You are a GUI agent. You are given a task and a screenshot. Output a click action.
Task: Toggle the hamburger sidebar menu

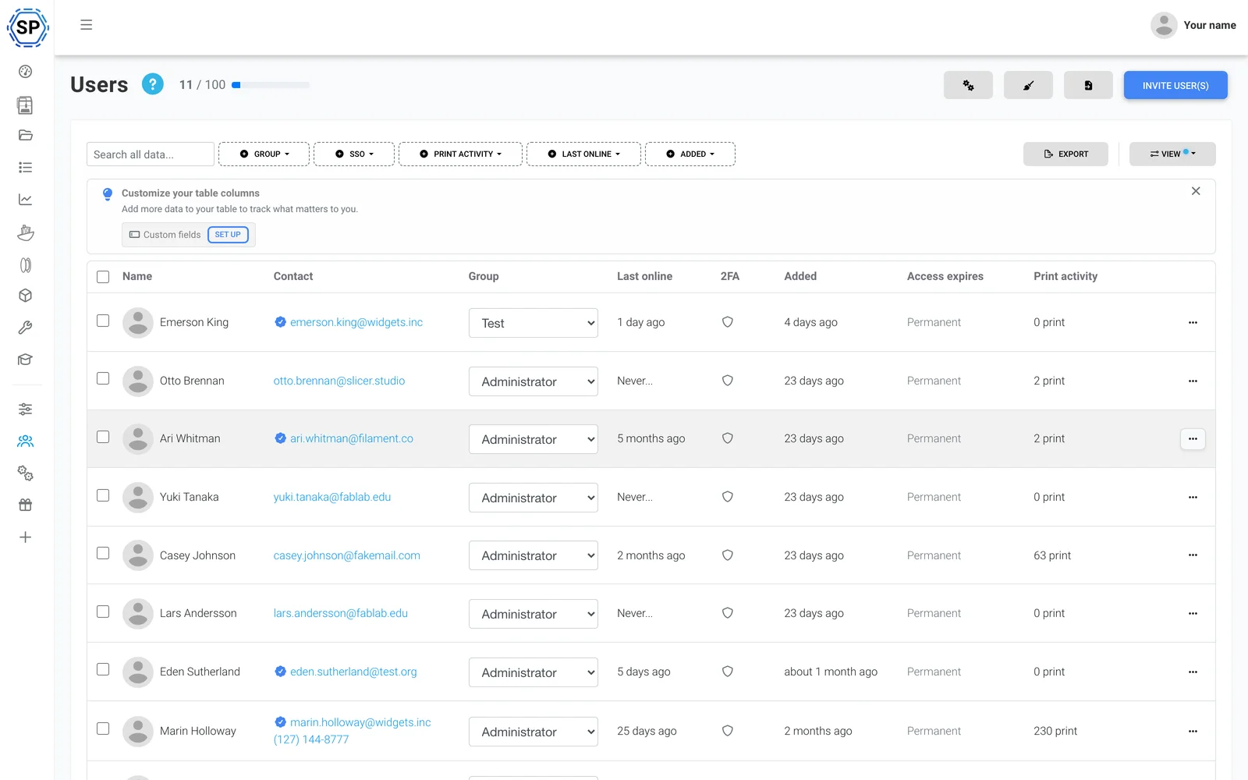[87, 25]
